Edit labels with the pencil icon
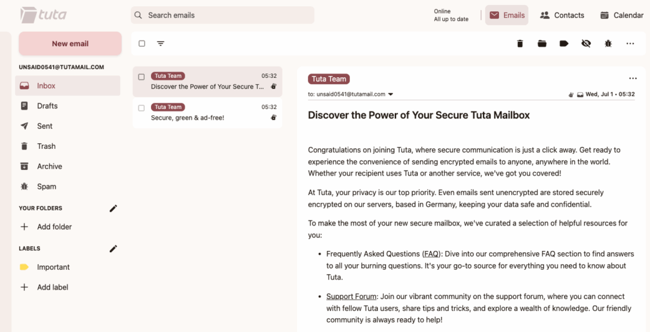The image size is (650, 332). (113, 248)
